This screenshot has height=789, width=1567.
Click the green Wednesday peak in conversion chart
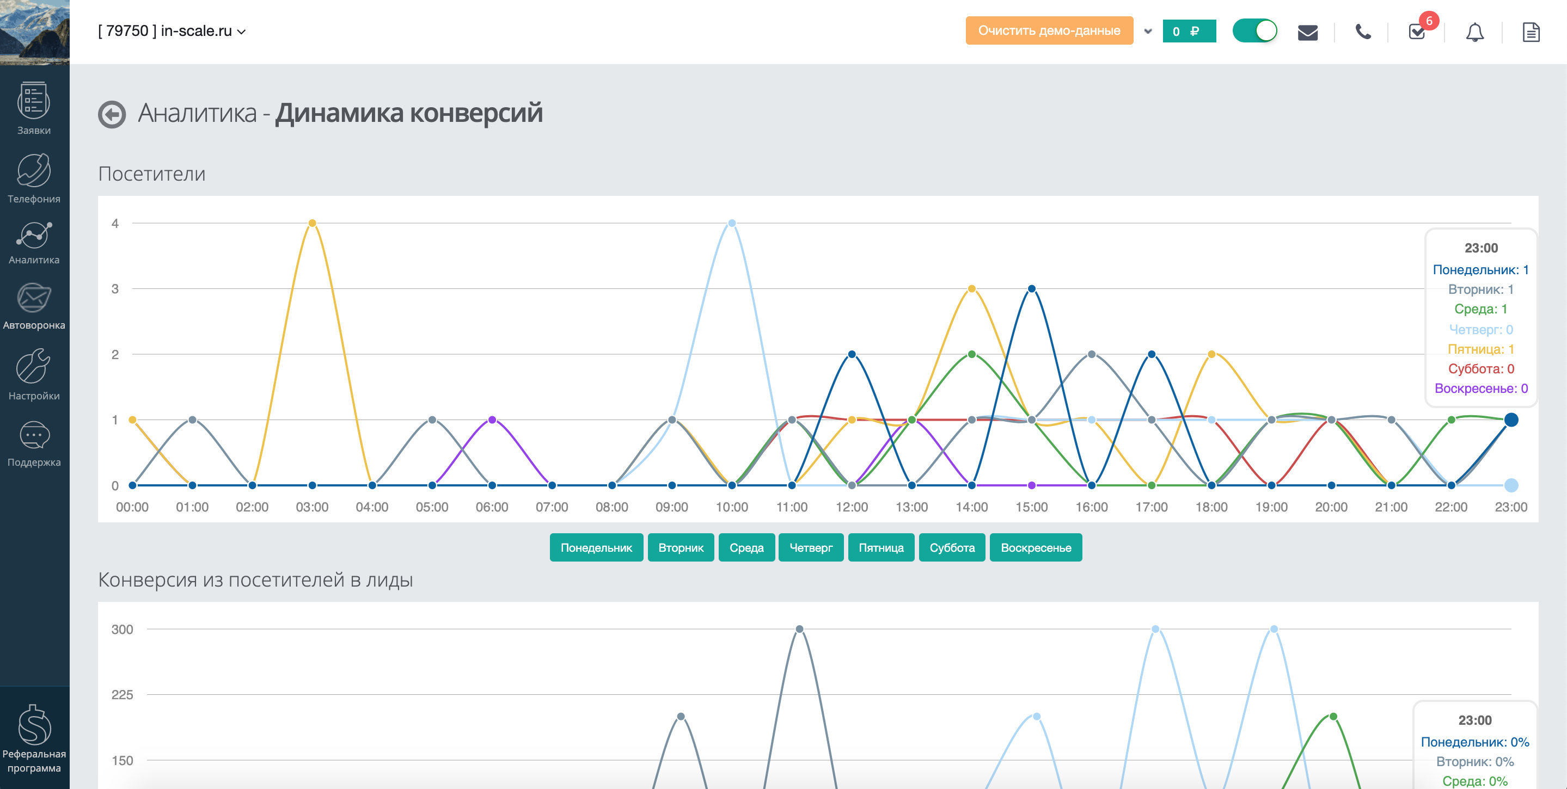[x=1333, y=717]
